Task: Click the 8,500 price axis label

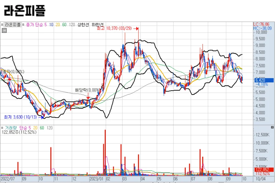Action: tap(260, 52)
